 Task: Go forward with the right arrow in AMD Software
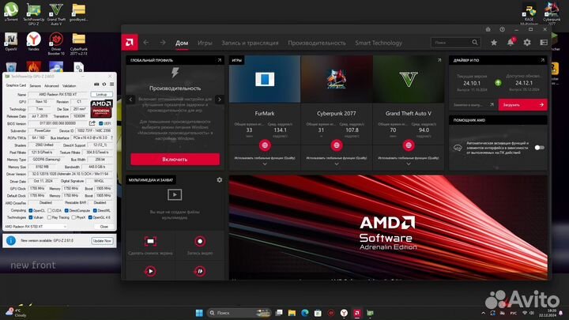(163, 43)
